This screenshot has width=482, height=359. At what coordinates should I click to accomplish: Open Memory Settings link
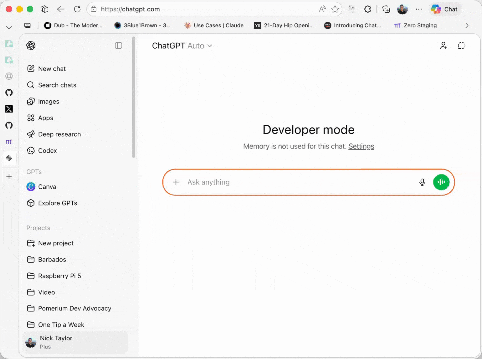(x=361, y=146)
